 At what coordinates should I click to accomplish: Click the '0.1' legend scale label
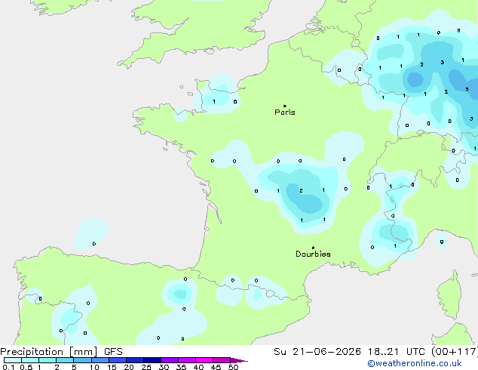click(x=8, y=367)
